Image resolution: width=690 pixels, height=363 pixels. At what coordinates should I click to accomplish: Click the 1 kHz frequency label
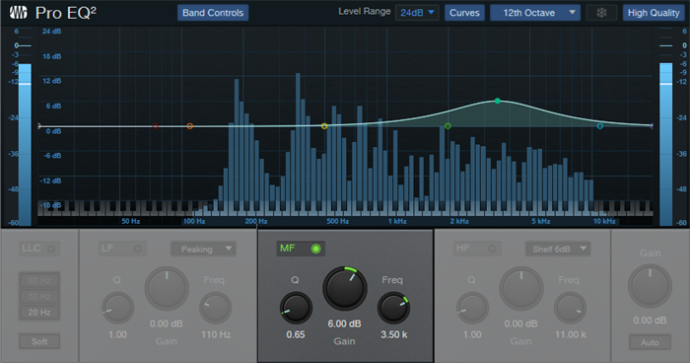coord(397,221)
